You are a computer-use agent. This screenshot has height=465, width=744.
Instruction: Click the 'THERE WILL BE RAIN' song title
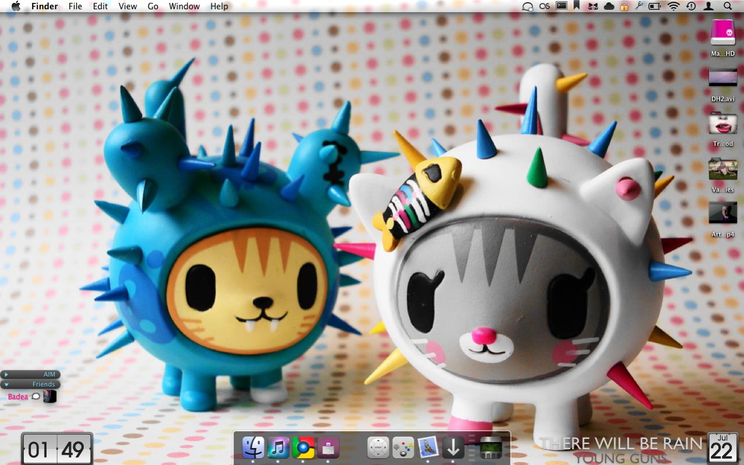621,443
